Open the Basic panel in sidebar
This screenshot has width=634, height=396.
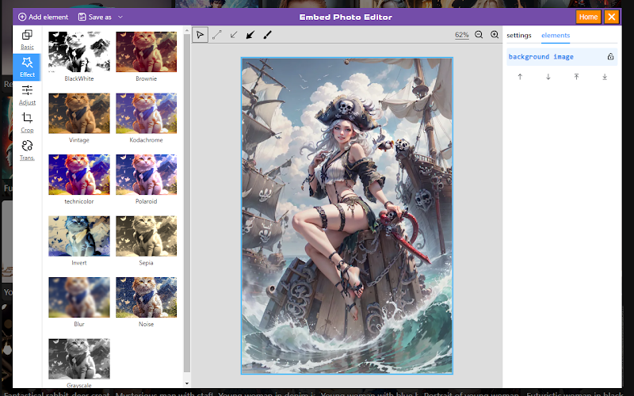coord(27,39)
